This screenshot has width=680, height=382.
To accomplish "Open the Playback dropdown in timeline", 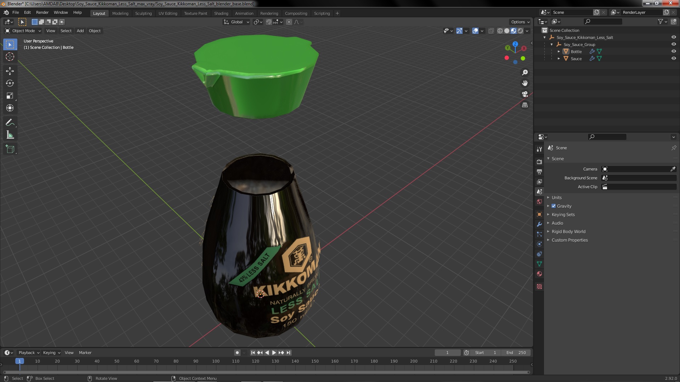I will pyautogui.click(x=29, y=353).
